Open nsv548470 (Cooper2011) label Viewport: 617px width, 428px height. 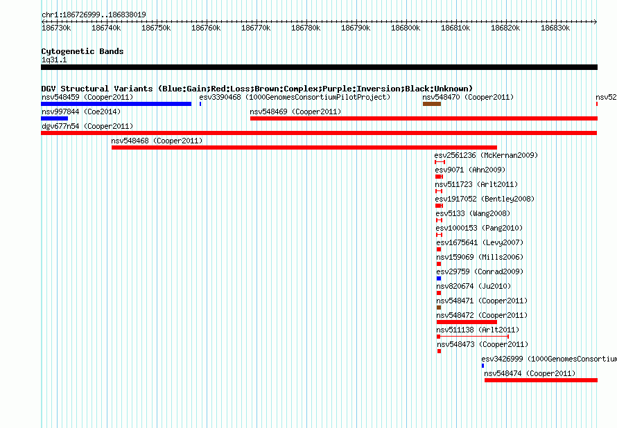[468, 97]
